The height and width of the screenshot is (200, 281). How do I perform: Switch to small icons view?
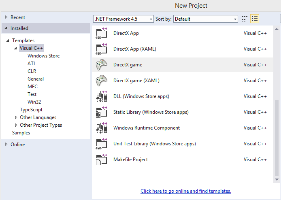[x=245, y=19]
